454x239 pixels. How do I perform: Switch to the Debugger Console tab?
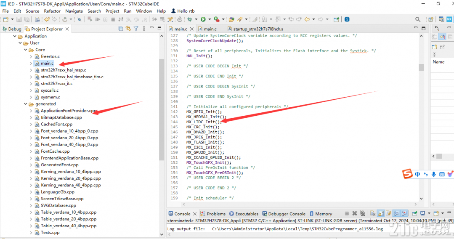coord(284,214)
